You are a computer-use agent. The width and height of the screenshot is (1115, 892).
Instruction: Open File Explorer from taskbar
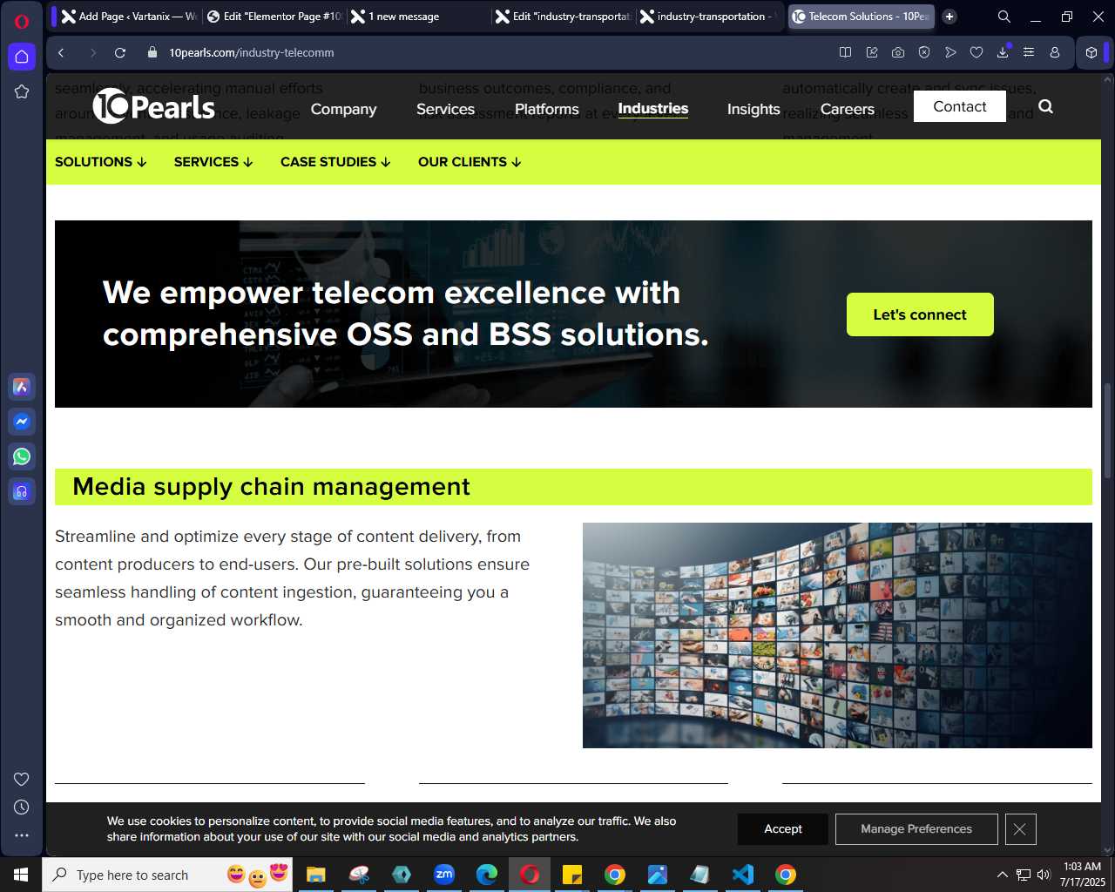tap(315, 875)
